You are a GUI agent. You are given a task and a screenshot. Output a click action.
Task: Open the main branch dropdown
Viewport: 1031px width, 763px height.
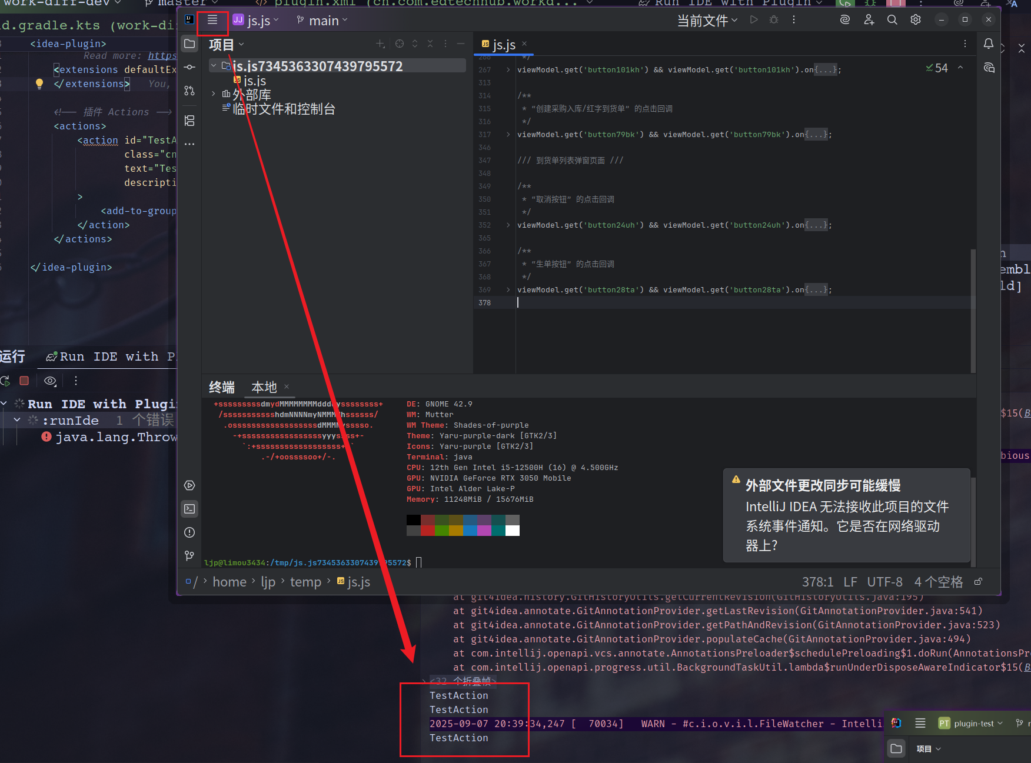coord(322,21)
